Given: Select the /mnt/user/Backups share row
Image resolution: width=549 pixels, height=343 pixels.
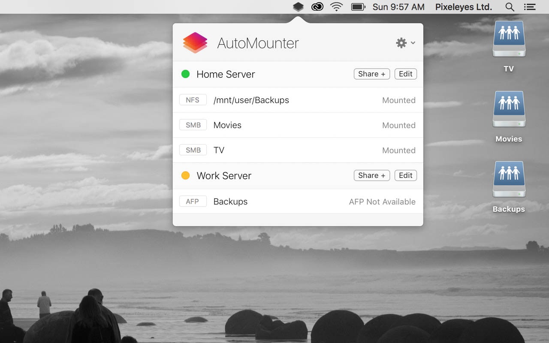Looking at the screenshot, I should (251, 100).
